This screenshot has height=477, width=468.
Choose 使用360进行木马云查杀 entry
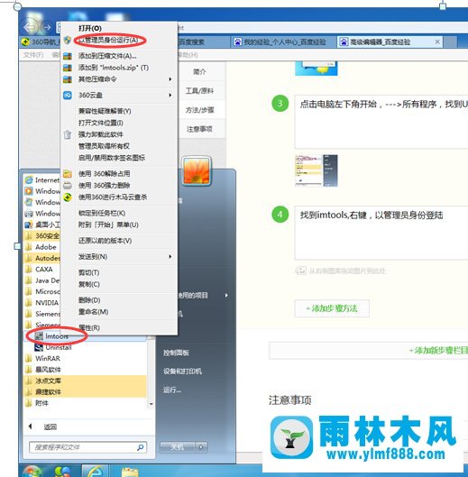(x=113, y=197)
